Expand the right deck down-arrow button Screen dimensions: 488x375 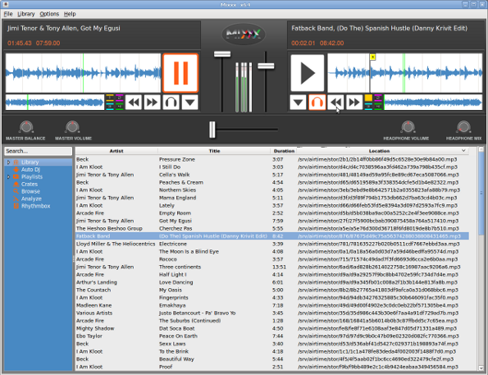click(299, 102)
